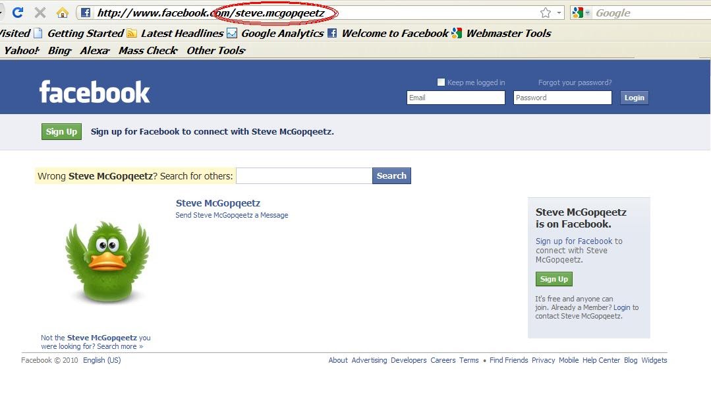
Task: Open the address bar history dropdown arrow
Action: [559, 13]
